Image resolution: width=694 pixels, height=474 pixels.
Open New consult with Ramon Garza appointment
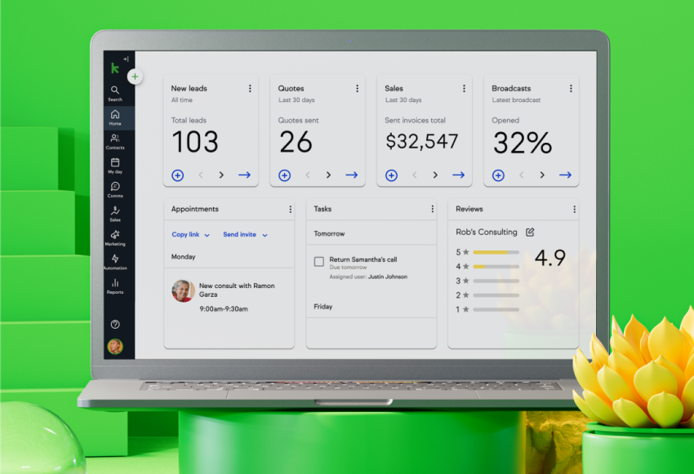[237, 290]
